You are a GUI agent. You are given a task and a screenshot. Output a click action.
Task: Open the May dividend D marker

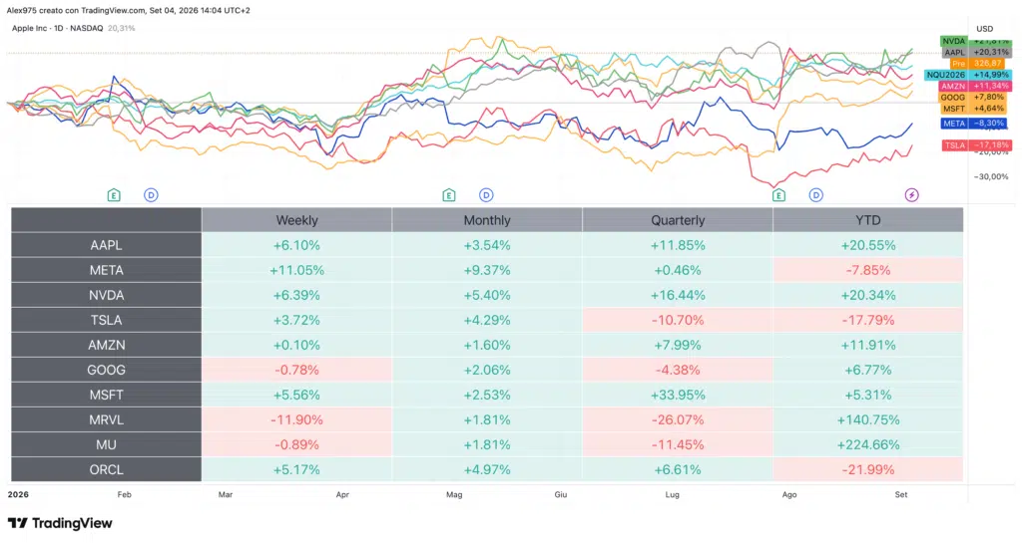pos(486,195)
